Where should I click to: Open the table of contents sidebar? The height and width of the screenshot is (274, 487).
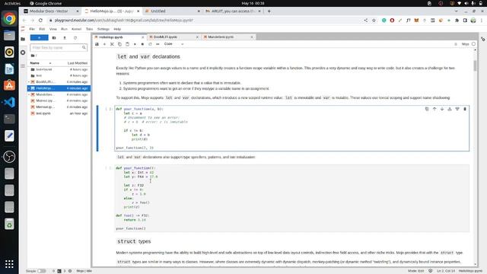pyautogui.click(x=23, y=66)
